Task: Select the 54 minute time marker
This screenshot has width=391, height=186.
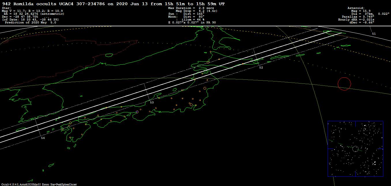Action: (43, 138)
